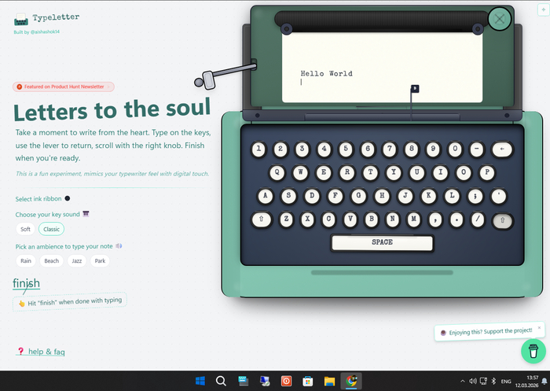Show hidden system tray icons
Image resolution: width=550 pixels, height=391 pixels.
(x=459, y=382)
